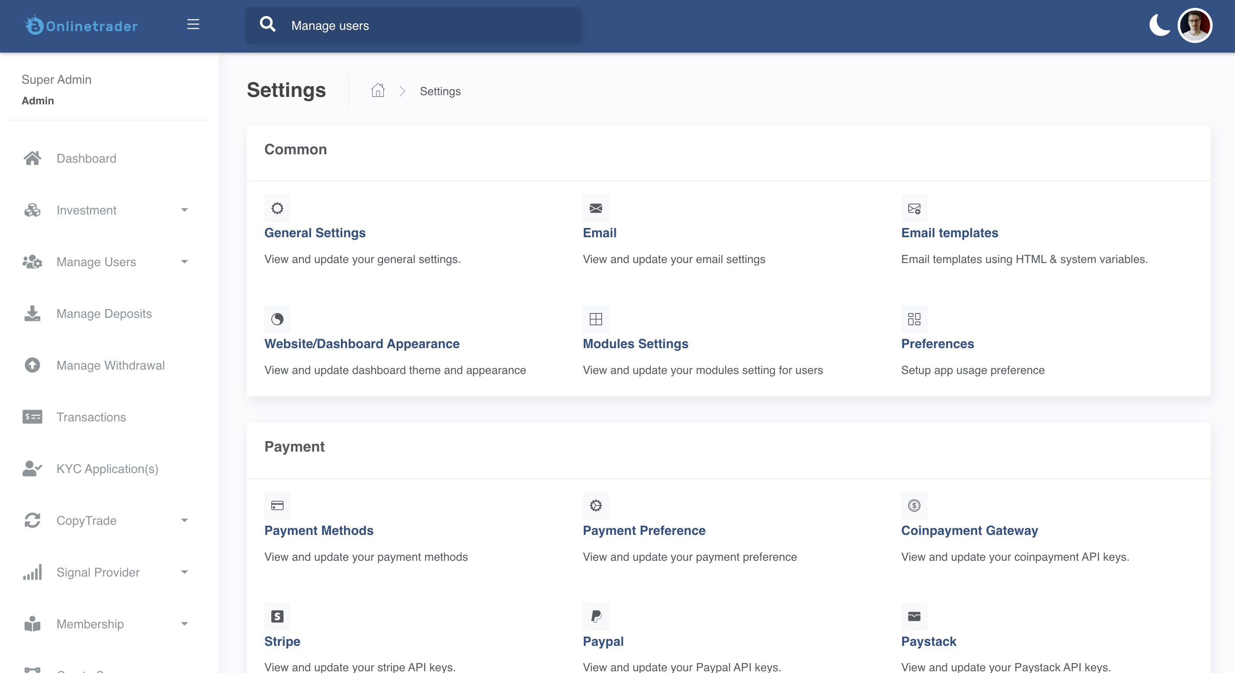Expand the CopyTrade dropdown arrow
Screen dimensions: 1235x673
click(x=185, y=520)
